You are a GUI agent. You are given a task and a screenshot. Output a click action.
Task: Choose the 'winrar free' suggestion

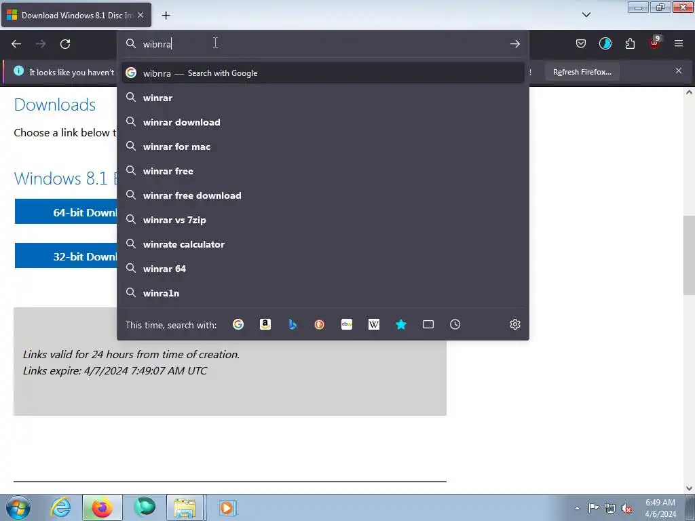click(x=322, y=171)
